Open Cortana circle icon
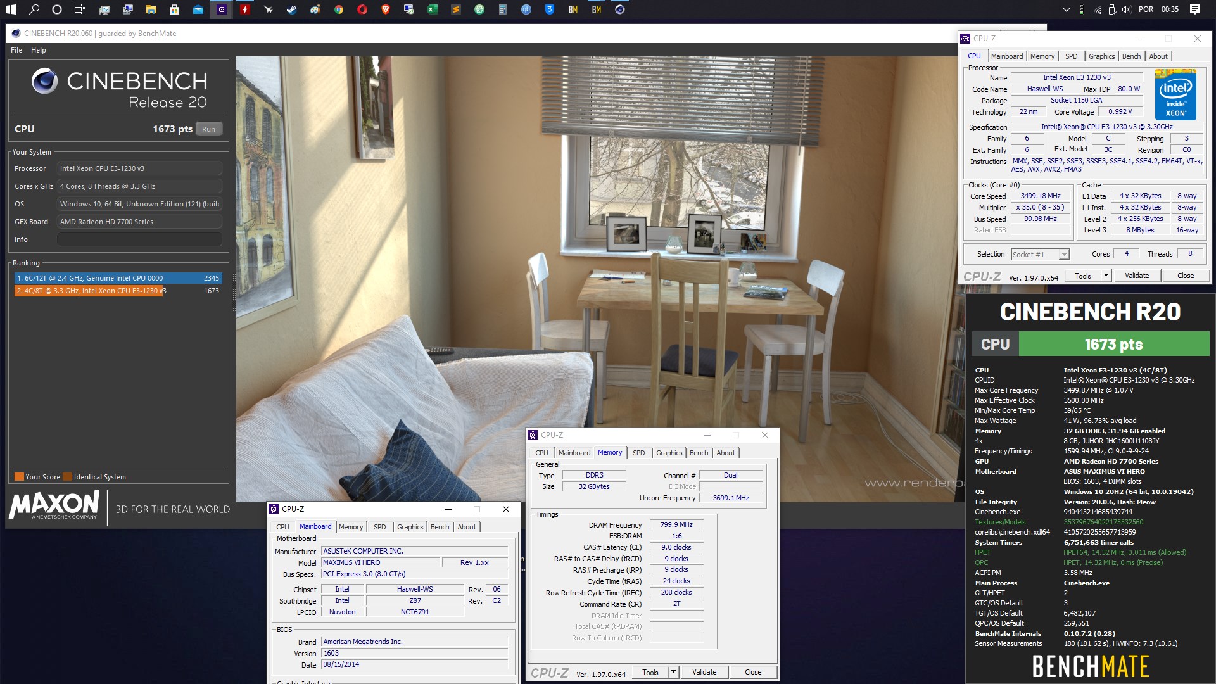 coord(57,9)
